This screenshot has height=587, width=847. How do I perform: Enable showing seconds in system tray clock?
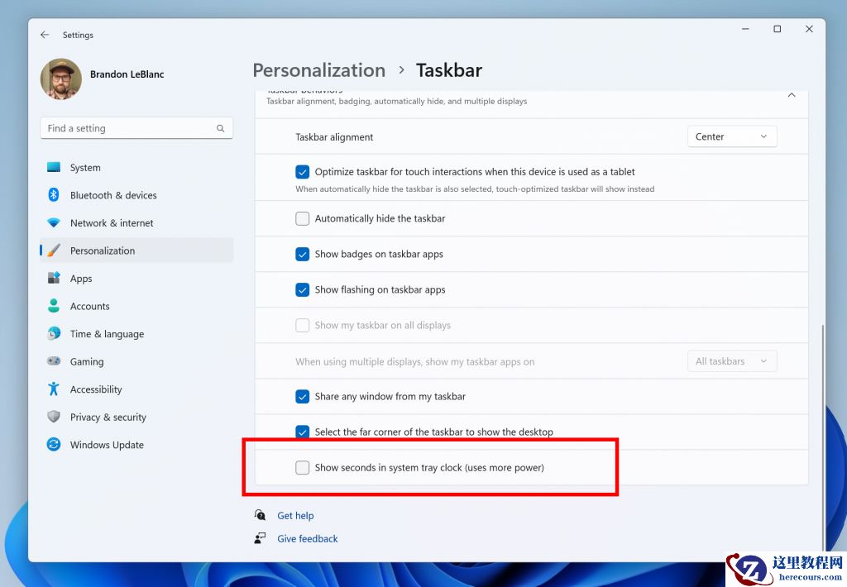tap(303, 467)
